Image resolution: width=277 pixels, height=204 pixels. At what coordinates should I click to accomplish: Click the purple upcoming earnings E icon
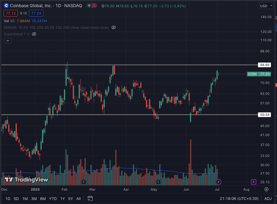[254, 182]
